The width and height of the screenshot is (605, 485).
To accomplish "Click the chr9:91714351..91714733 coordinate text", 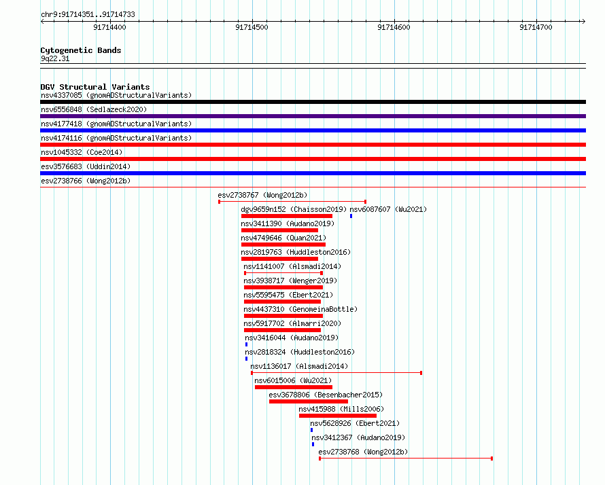I will pyautogui.click(x=88, y=15).
